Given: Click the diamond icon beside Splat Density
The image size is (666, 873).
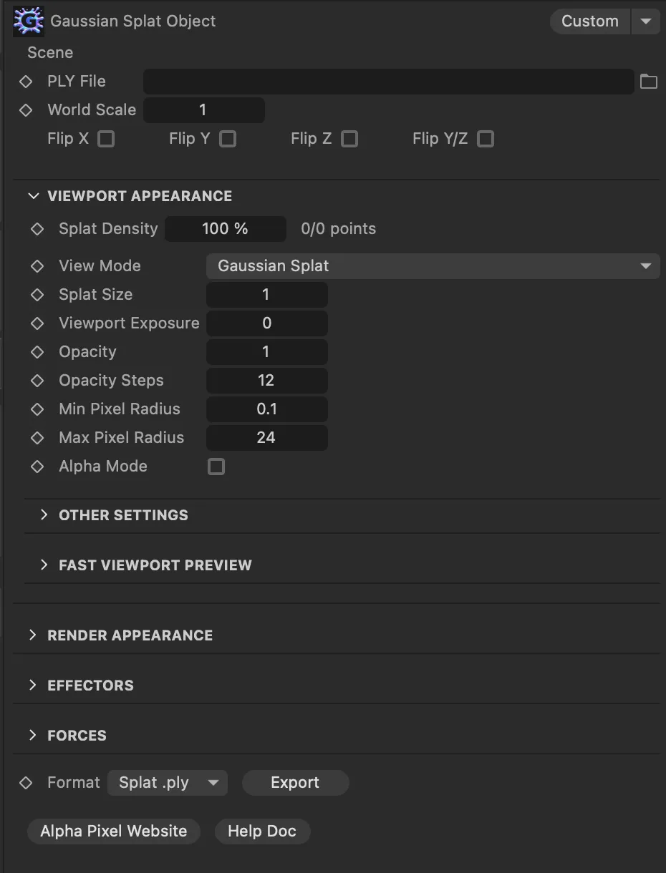Looking at the screenshot, I should pos(37,229).
